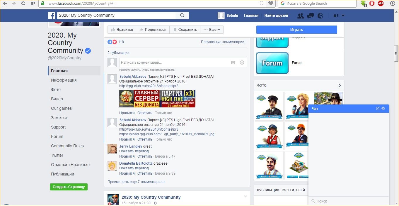Open chat settings gear icon
Viewport: 399px width, 206px height.
click(x=383, y=109)
